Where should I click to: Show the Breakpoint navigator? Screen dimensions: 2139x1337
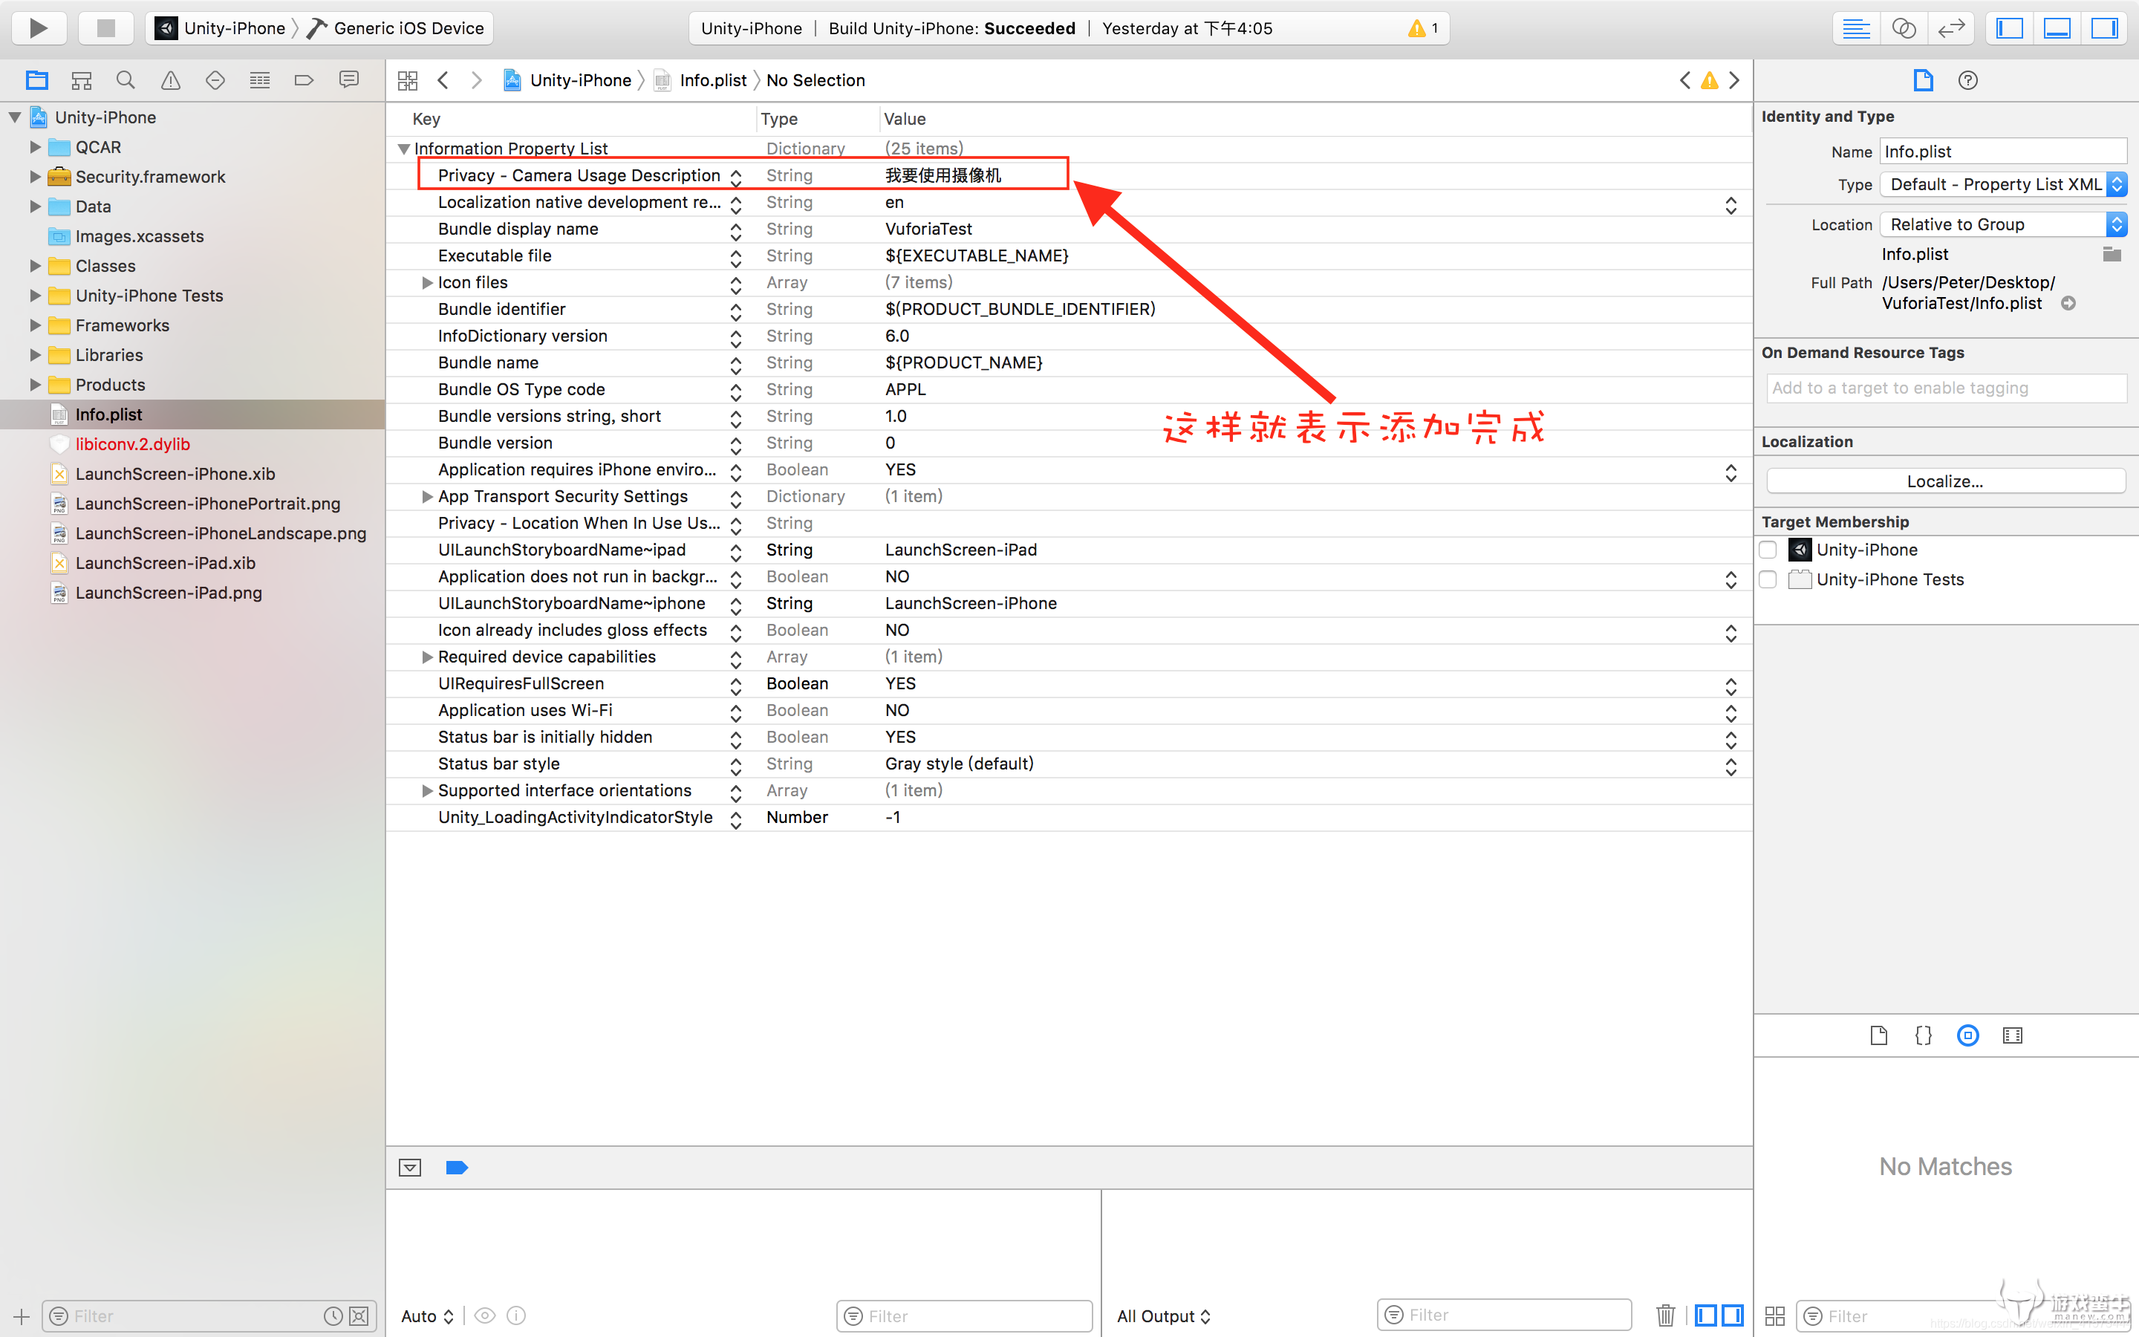click(x=304, y=80)
